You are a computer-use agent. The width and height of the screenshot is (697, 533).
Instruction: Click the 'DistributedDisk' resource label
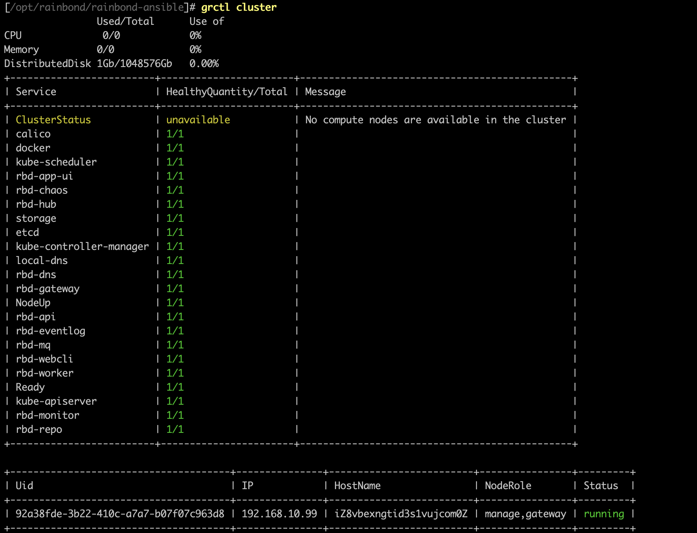tap(48, 64)
